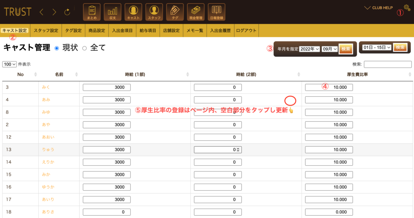Select the 全て radio button

pyautogui.click(x=84, y=48)
